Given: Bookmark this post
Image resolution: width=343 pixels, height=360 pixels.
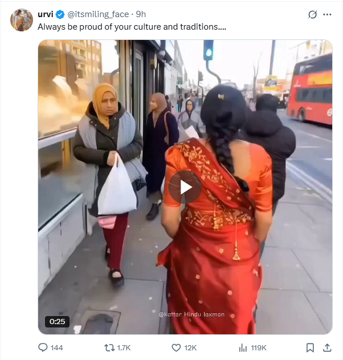Looking at the screenshot, I should (x=310, y=348).
